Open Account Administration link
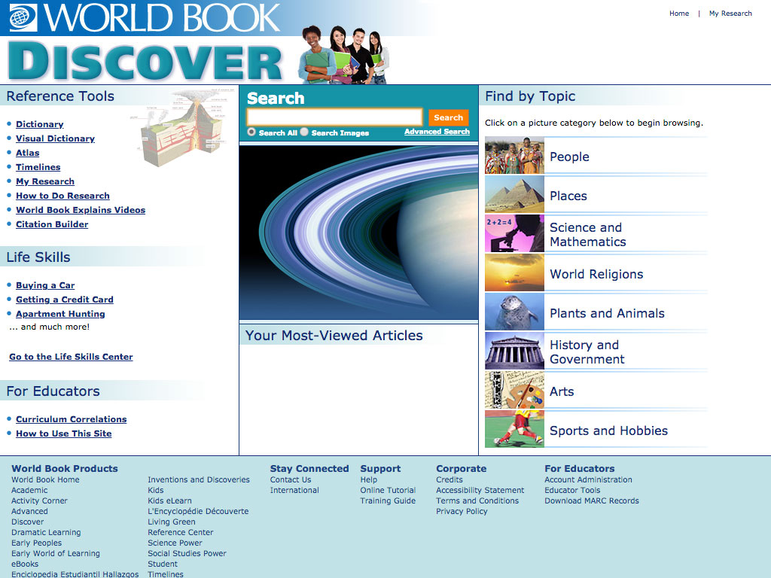Viewport: 771px width, 578px height. coord(588,479)
